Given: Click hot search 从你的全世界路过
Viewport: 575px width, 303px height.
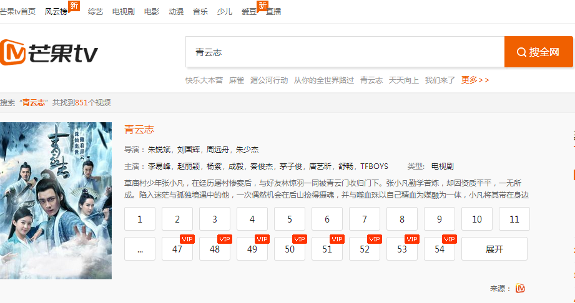Looking at the screenshot, I should point(324,80).
